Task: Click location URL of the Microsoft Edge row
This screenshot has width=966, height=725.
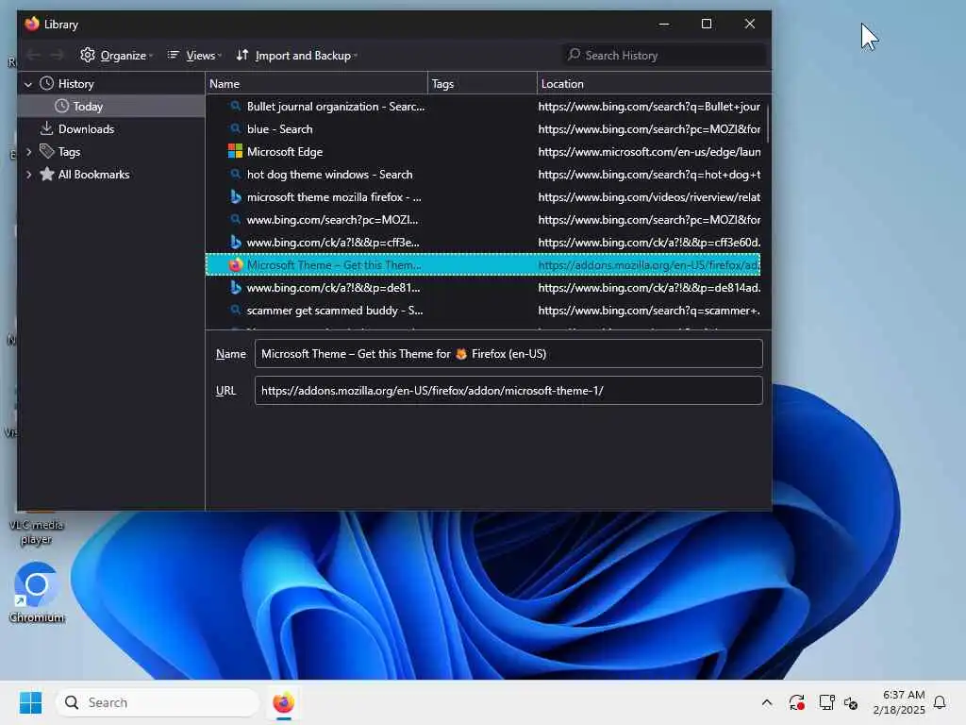Action: point(649,152)
